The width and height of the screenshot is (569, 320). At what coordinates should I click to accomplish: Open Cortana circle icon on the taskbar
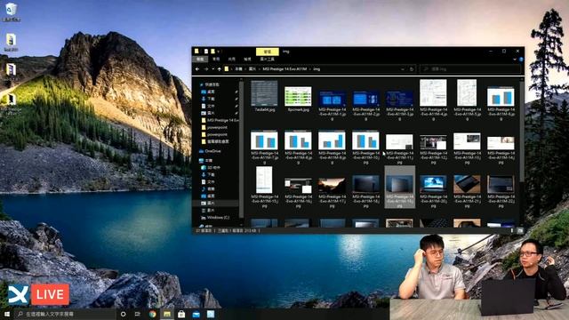click(x=124, y=314)
